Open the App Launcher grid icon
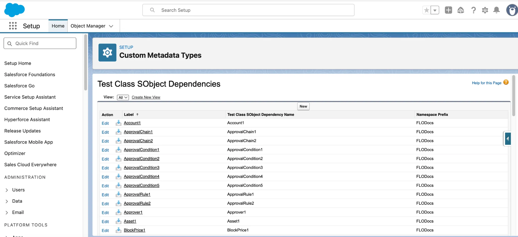 tap(13, 26)
